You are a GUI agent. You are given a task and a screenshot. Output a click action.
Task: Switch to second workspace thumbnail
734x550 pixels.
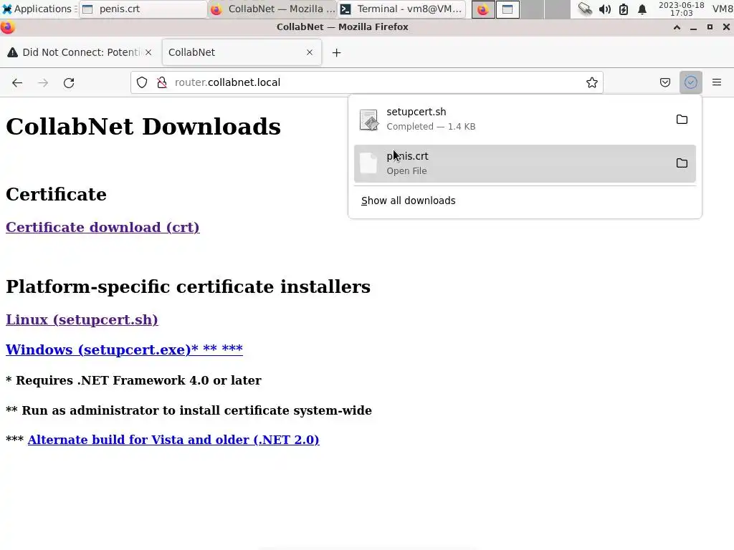pyautogui.click(x=507, y=9)
